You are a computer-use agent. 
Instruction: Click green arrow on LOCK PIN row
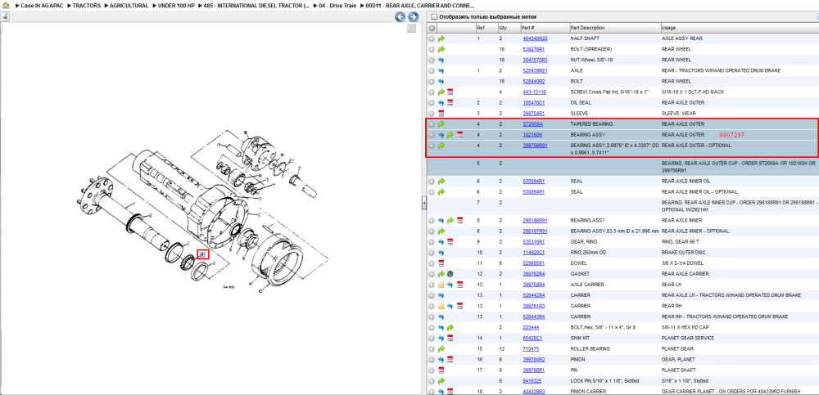point(441,381)
